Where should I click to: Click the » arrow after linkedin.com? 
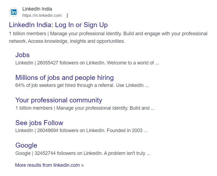(x=82, y=165)
